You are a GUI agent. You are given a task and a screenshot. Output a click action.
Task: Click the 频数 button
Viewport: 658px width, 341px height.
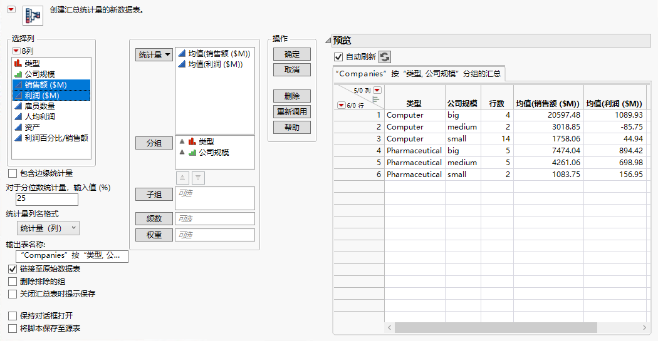[154, 218]
